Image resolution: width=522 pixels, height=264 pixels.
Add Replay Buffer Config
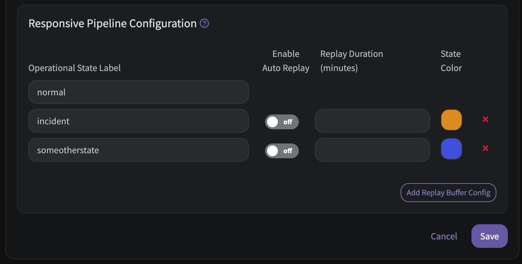[448, 193]
